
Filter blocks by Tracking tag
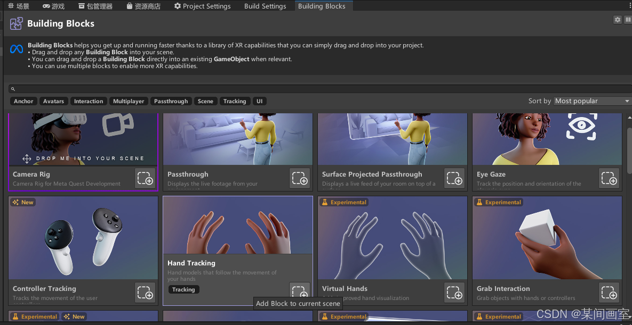[x=235, y=102]
